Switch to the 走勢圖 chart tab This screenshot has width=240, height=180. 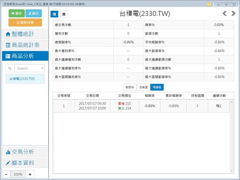[143, 87]
